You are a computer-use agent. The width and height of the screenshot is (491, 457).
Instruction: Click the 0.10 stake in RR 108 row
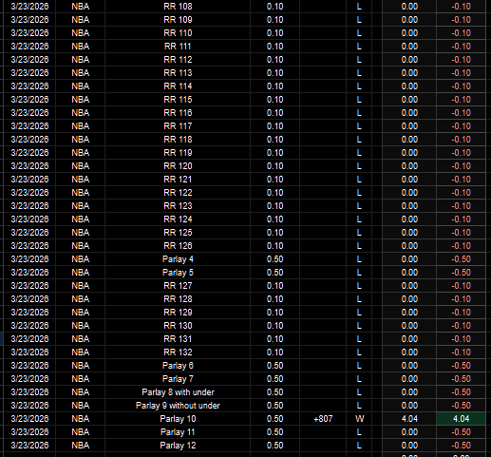point(274,7)
